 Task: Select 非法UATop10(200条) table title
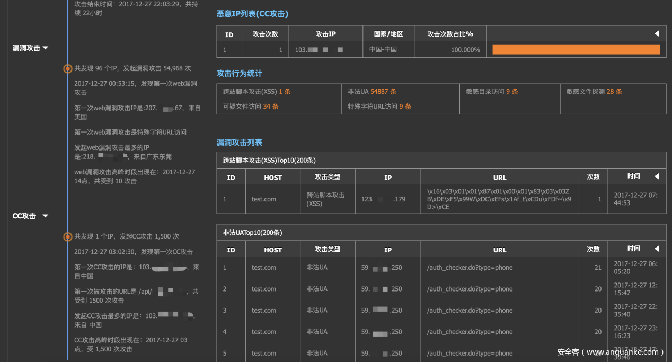click(252, 232)
